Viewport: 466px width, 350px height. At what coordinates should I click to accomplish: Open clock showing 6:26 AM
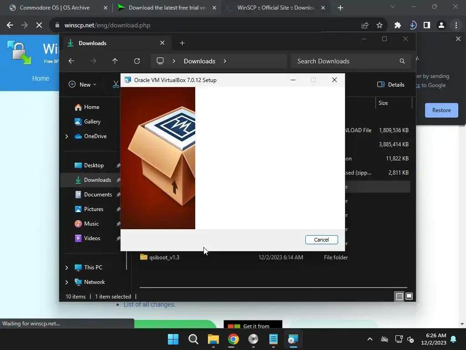tap(434, 339)
